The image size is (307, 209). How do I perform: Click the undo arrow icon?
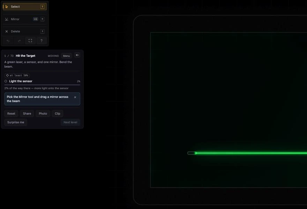click(8, 41)
